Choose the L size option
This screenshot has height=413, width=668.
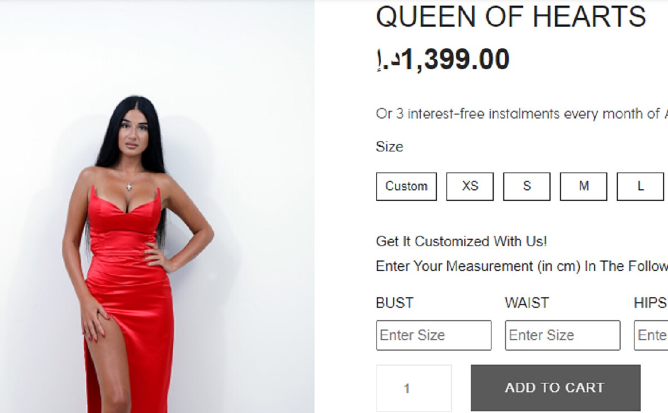coord(640,186)
